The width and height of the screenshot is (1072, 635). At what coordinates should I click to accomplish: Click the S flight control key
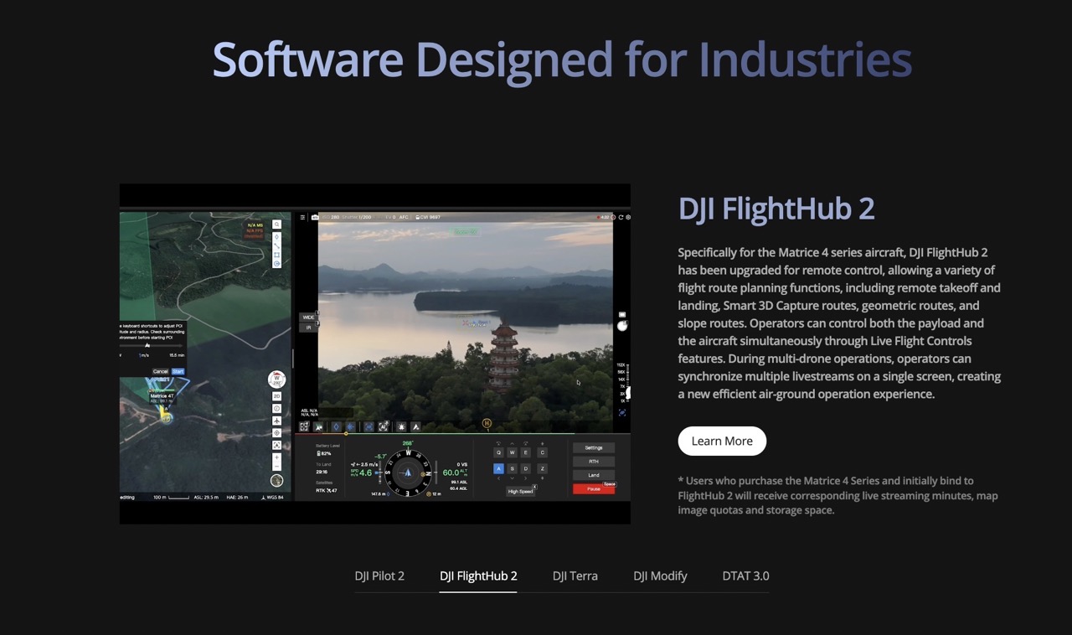tap(512, 468)
